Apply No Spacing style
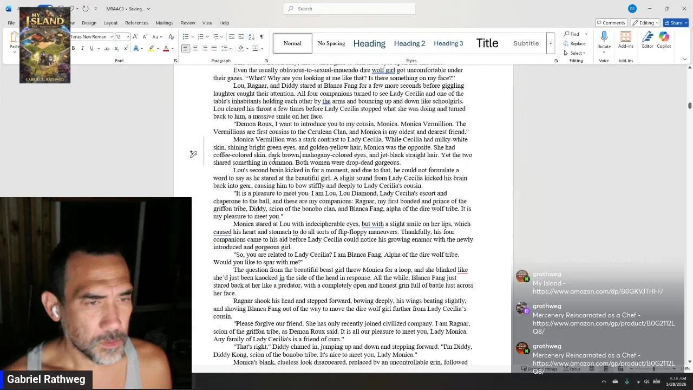693x390 pixels. click(331, 43)
